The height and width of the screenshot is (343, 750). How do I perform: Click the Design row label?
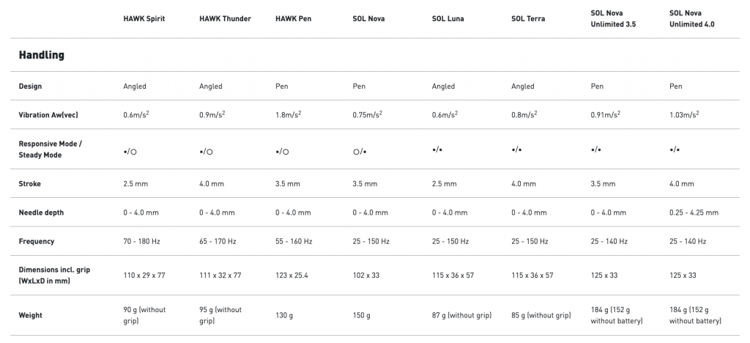click(x=30, y=86)
